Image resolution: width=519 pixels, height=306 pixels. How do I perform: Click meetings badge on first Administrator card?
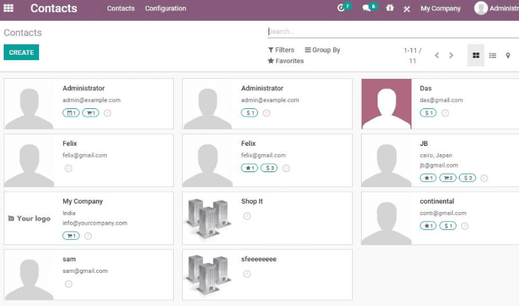click(71, 113)
